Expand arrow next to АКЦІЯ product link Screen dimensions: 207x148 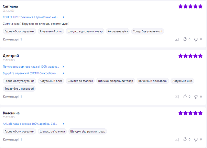[63, 124]
